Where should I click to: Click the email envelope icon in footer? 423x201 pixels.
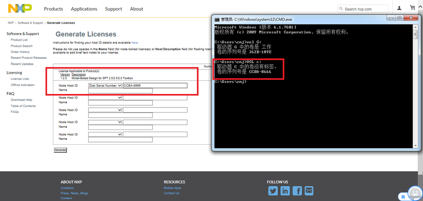[x=309, y=191]
